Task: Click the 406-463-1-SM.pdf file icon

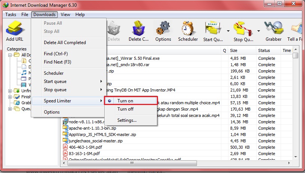Action: point(65,147)
